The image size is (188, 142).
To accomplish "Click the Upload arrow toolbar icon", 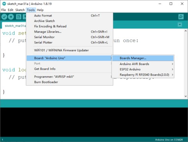I will (x=11, y=17).
